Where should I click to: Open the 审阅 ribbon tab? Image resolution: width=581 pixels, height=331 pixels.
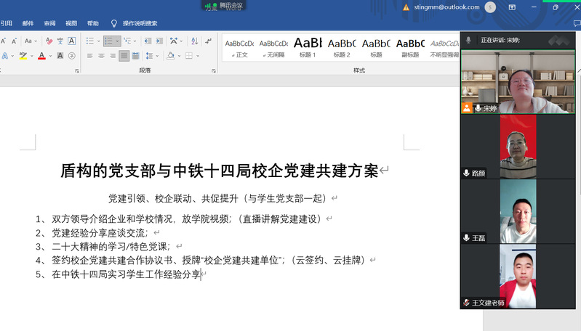click(x=49, y=23)
